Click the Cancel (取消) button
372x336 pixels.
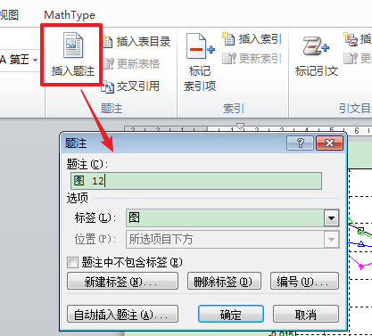tap(306, 314)
